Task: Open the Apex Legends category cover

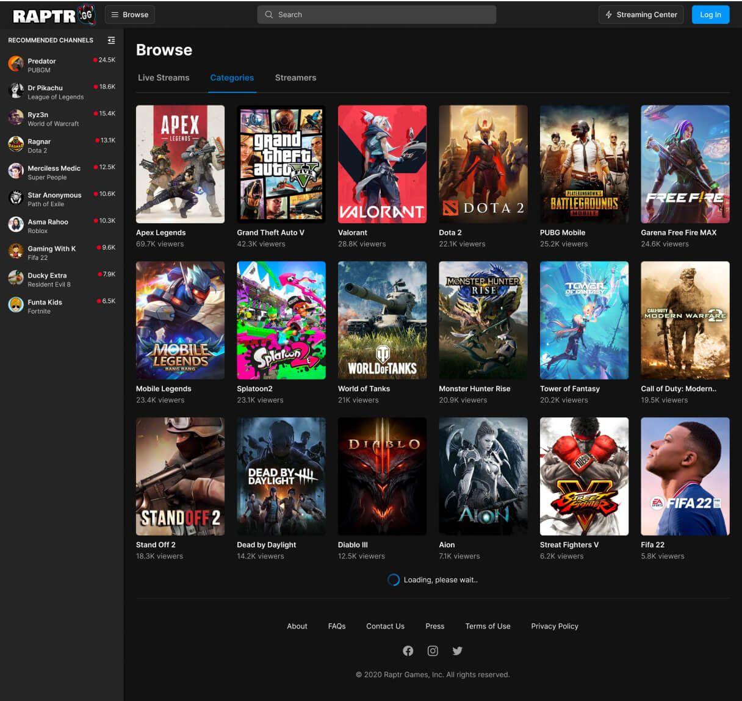Action: point(180,164)
